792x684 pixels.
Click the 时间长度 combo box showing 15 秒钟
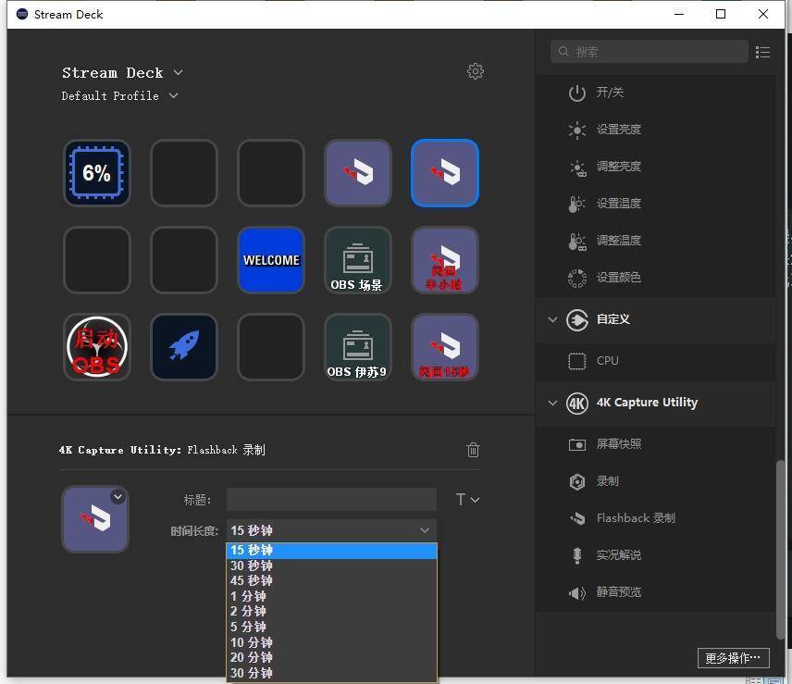pos(331,530)
